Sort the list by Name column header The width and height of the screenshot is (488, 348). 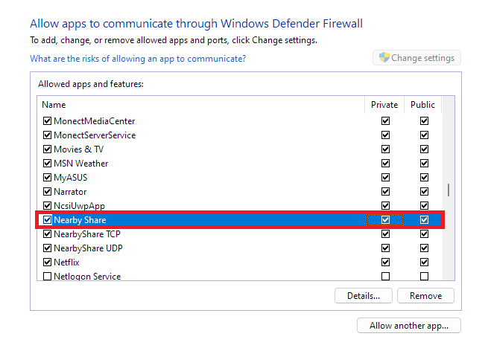201,105
